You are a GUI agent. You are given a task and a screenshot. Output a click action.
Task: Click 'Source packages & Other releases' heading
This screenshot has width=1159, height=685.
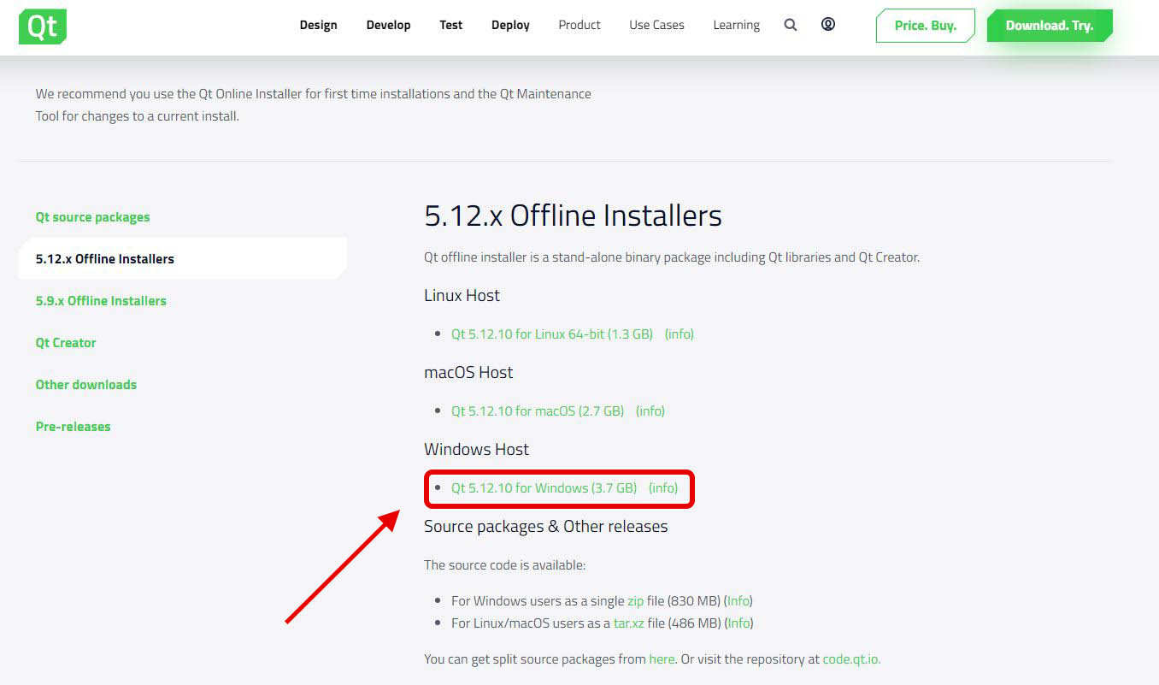545,527
